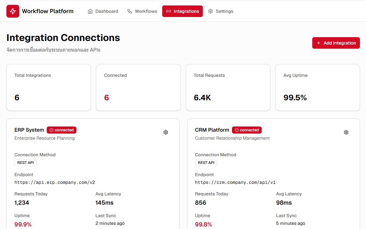The image size is (366, 229).
Task: Click ERP System connected status badge
Action: [62, 130]
